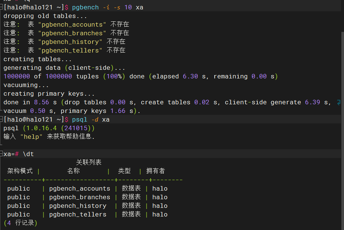The height and width of the screenshot is (230, 344).
Task: Click the \dt command at the xa=# prompt
Action: [x=28, y=154]
